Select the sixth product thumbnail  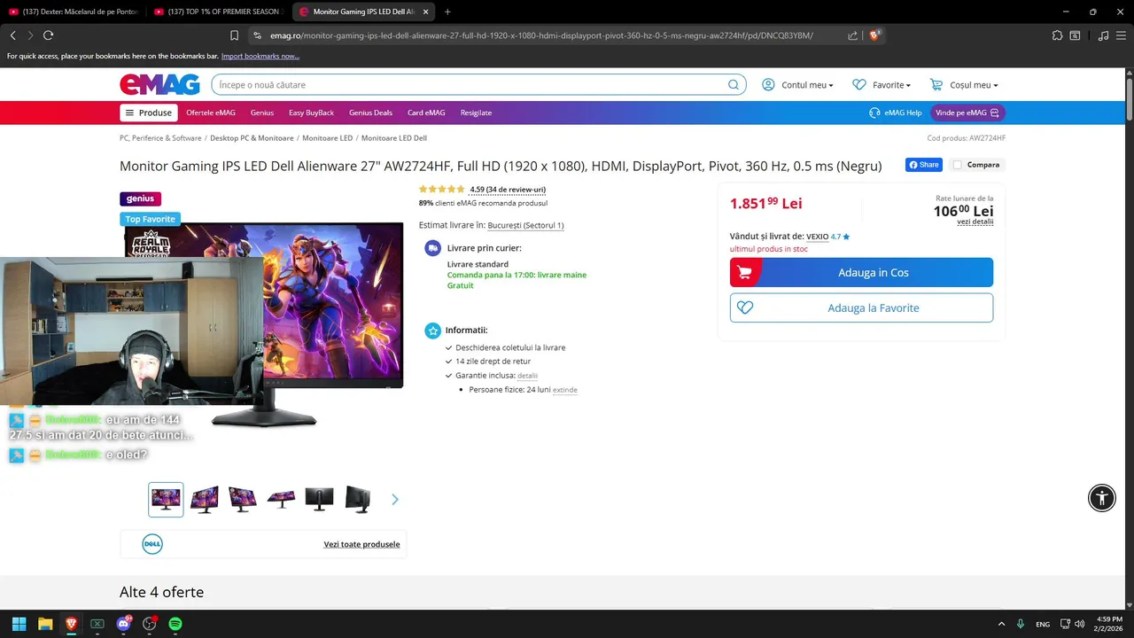pos(358,500)
